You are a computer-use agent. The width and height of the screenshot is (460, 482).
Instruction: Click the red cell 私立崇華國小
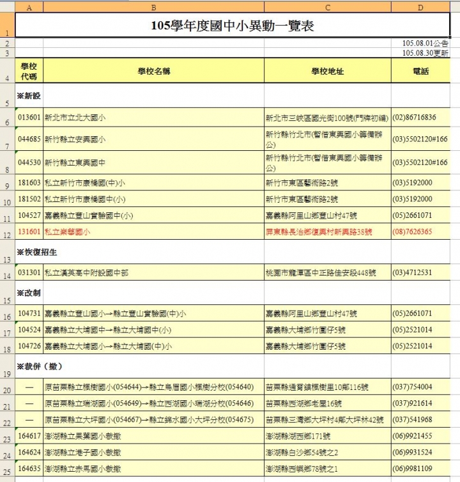(x=153, y=231)
